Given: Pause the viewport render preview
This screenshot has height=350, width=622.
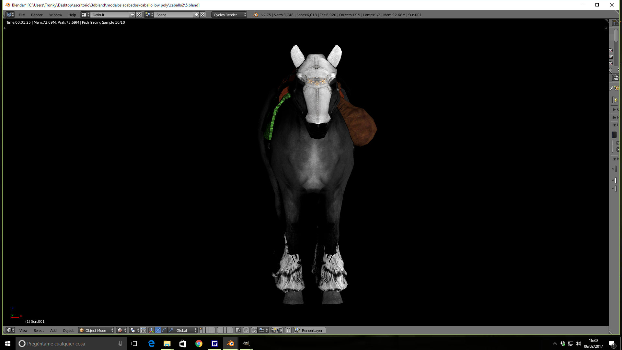Looking at the screenshot, I should tap(288, 330).
